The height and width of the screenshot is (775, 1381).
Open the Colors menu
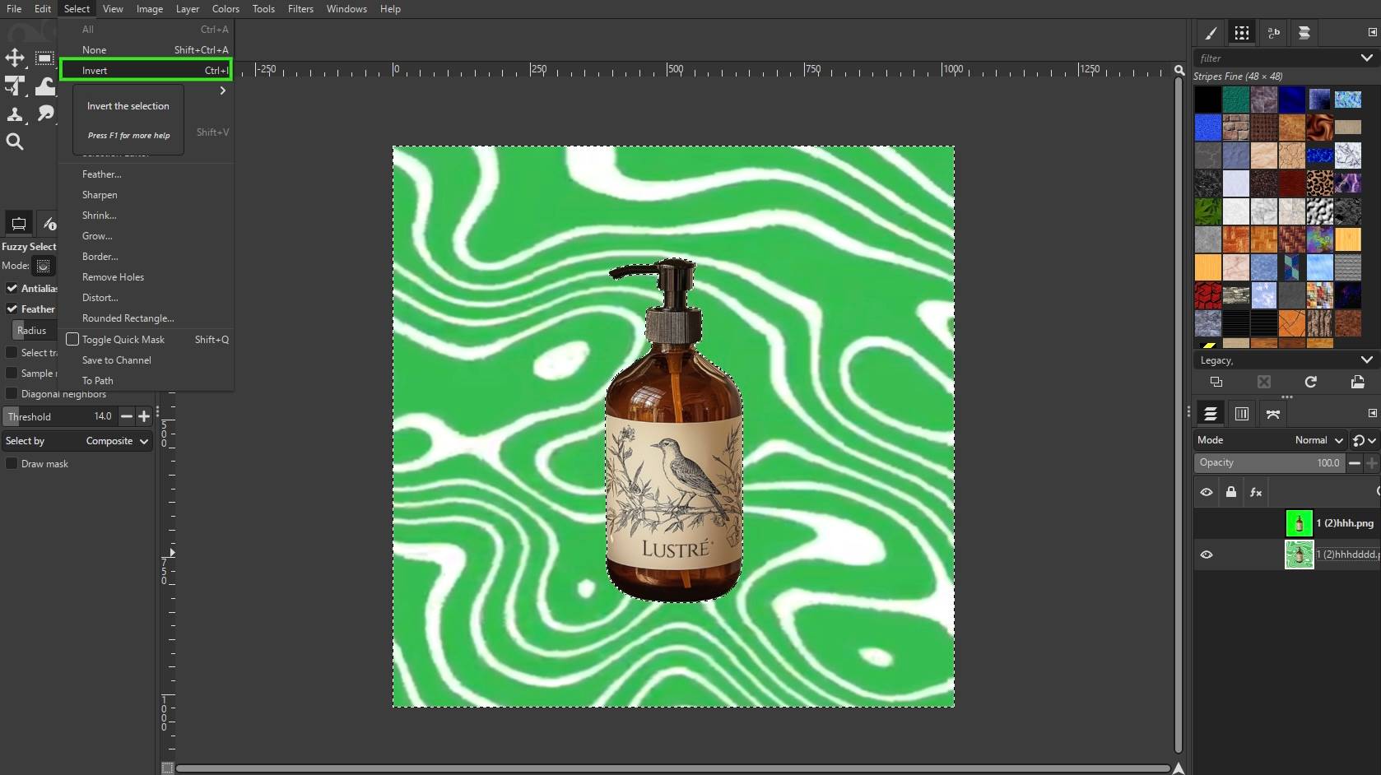(226, 9)
